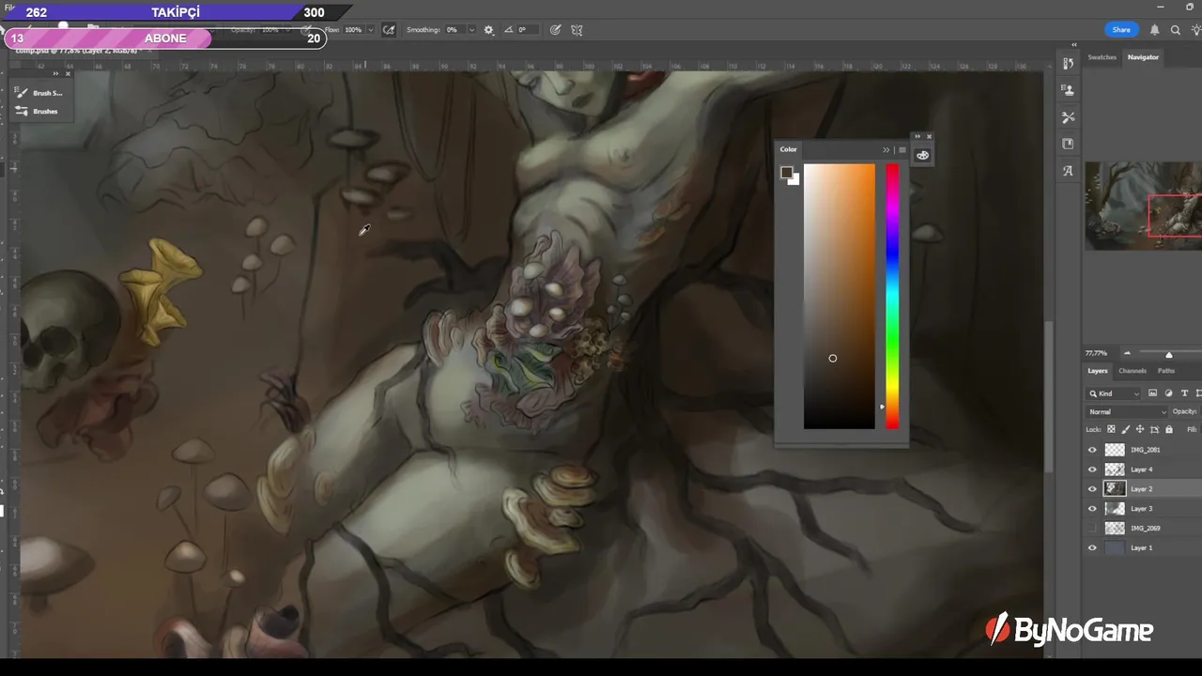The image size is (1202, 676).
Task: Filter layers by adjustment layers
Action: (x=1168, y=393)
